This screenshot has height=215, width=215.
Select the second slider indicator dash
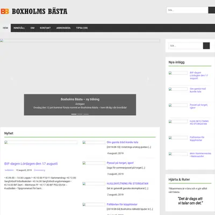[x=80, y=114]
